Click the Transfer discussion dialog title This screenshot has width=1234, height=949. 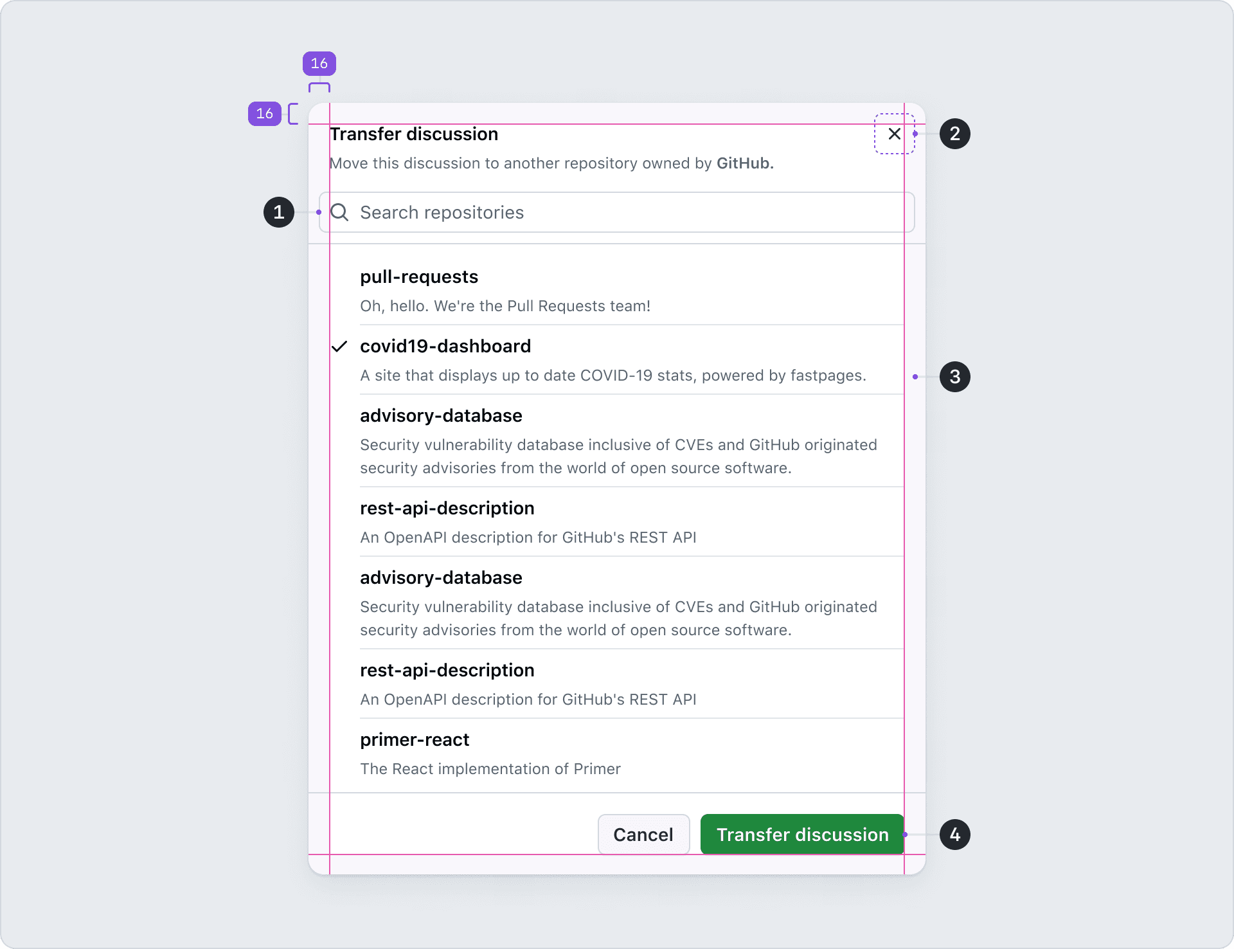coord(414,134)
